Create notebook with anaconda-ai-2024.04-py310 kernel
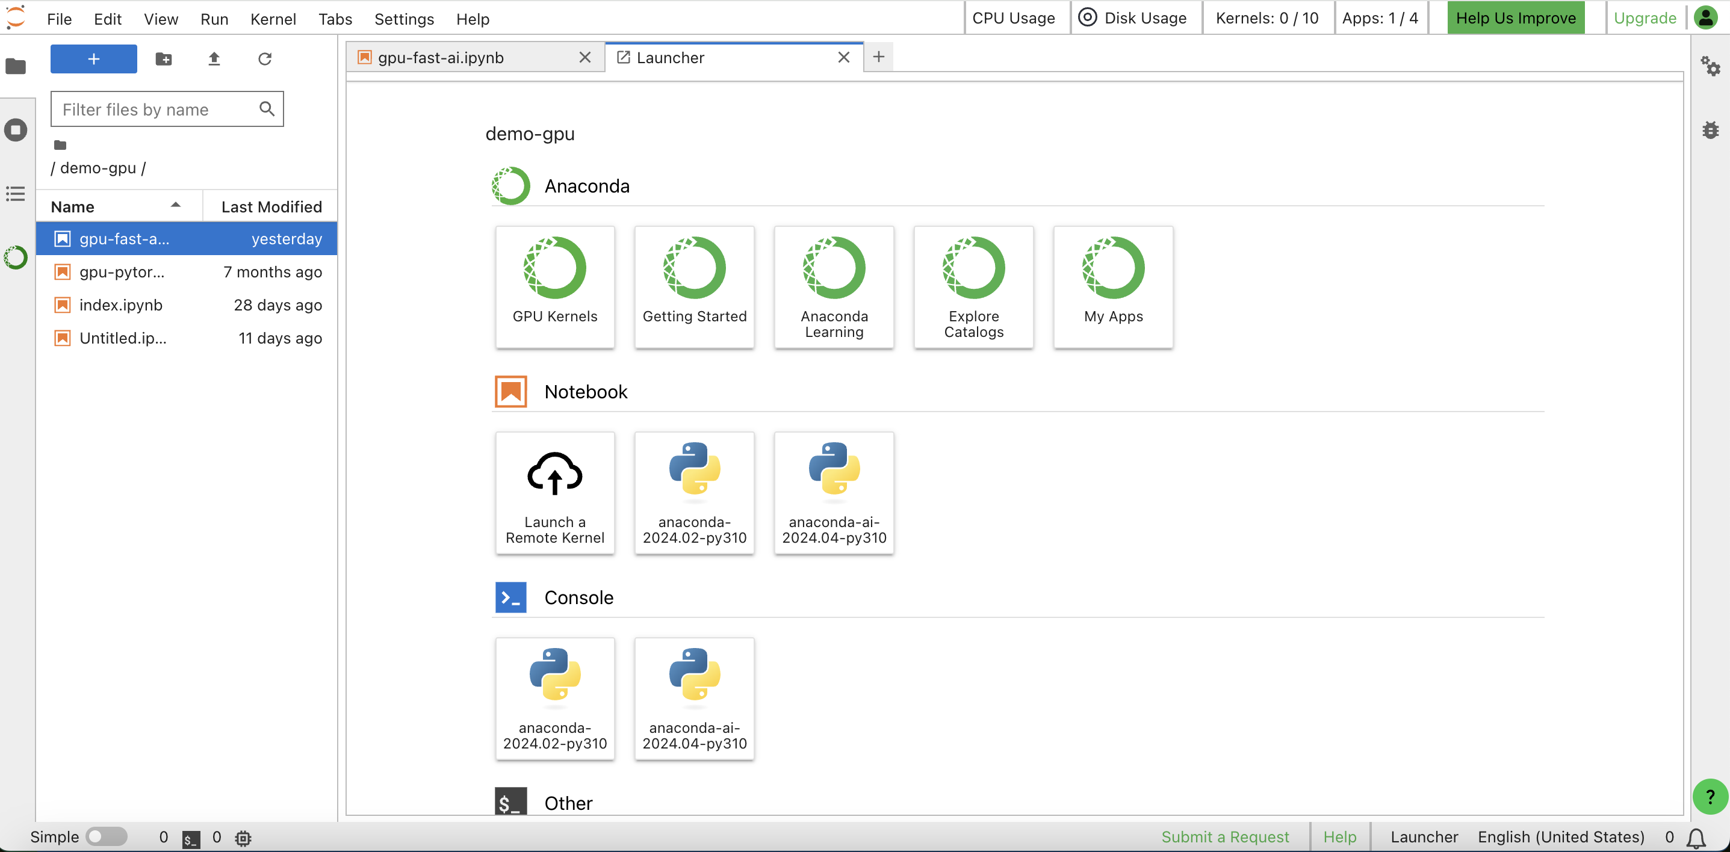Image resolution: width=1730 pixels, height=852 pixels. [x=834, y=493]
